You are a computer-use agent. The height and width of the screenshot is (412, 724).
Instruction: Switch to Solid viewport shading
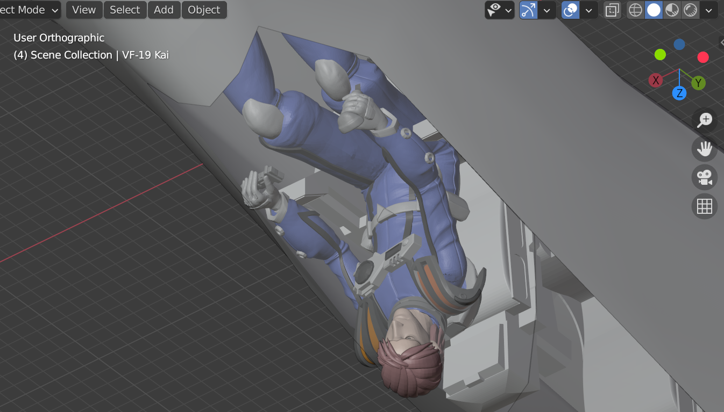click(x=654, y=10)
